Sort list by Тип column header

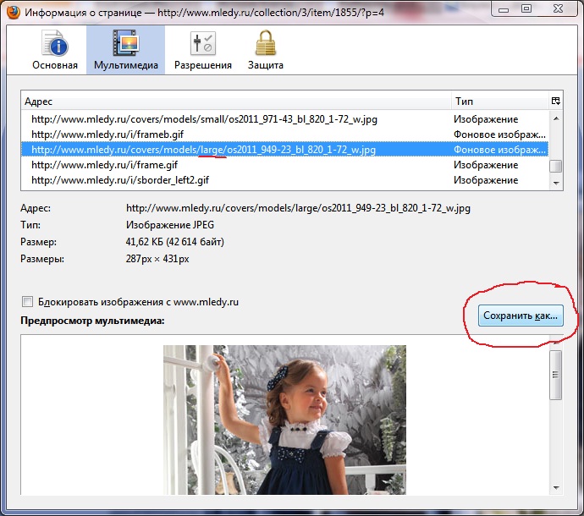[500, 102]
